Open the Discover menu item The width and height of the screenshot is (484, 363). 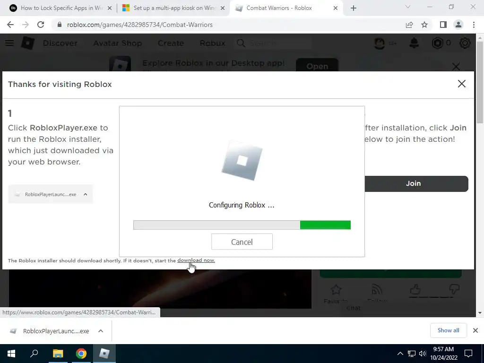point(60,43)
